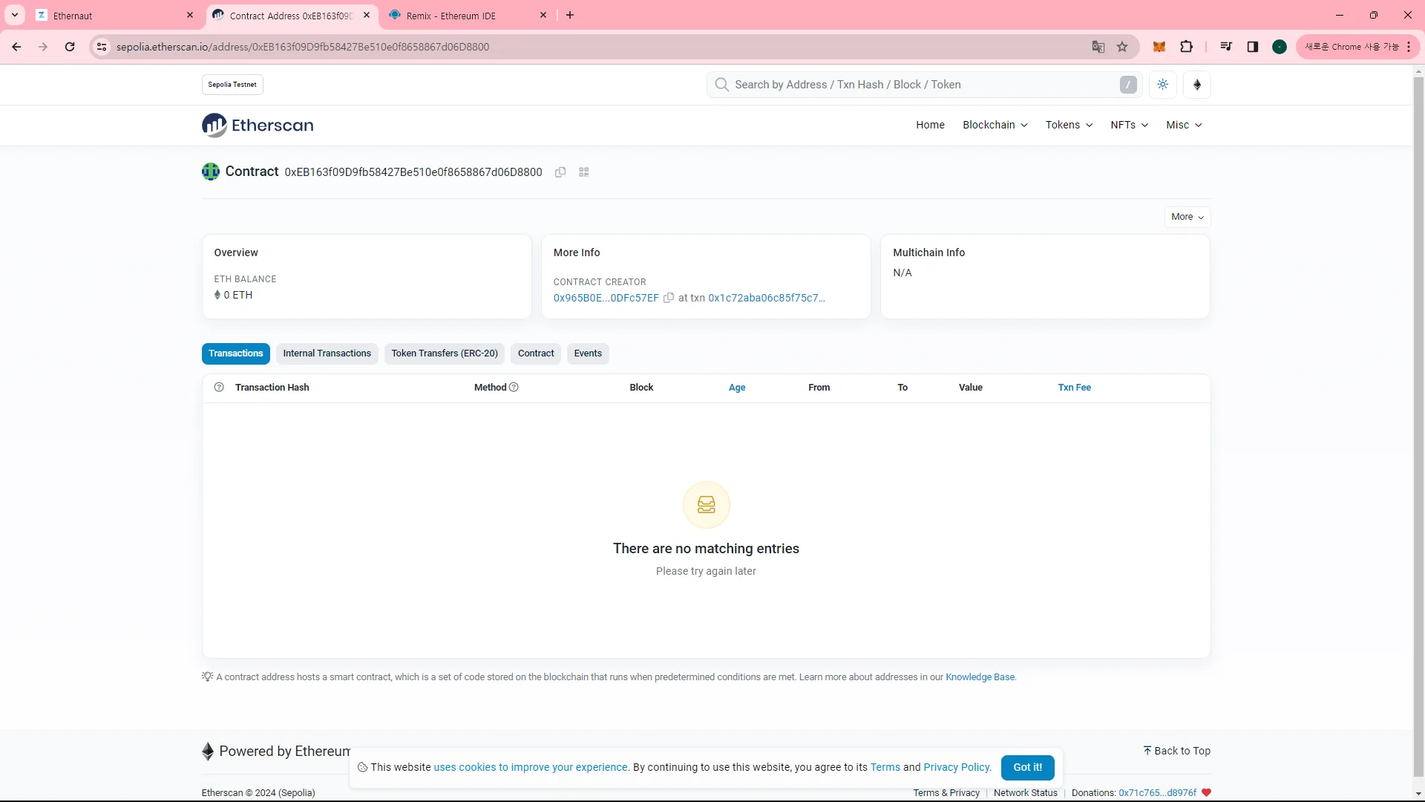
Task: Open the Events tab
Action: click(x=588, y=353)
